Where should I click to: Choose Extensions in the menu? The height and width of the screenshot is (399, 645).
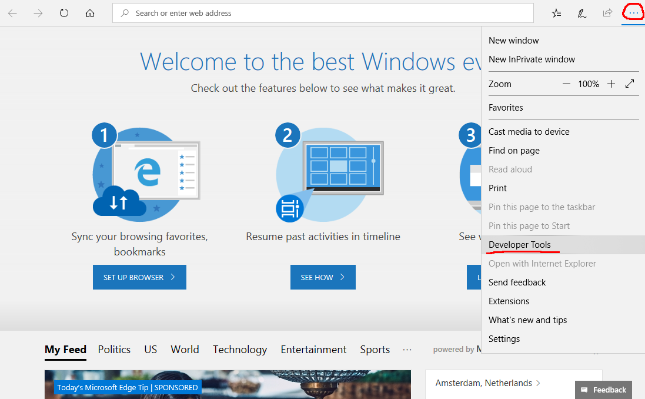pyautogui.click(x=509, y=301)
